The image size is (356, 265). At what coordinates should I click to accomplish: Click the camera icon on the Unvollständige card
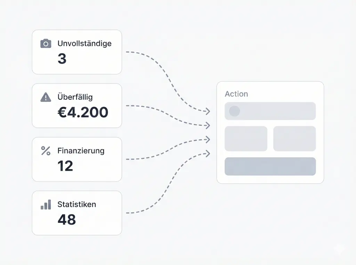point(46,44)
